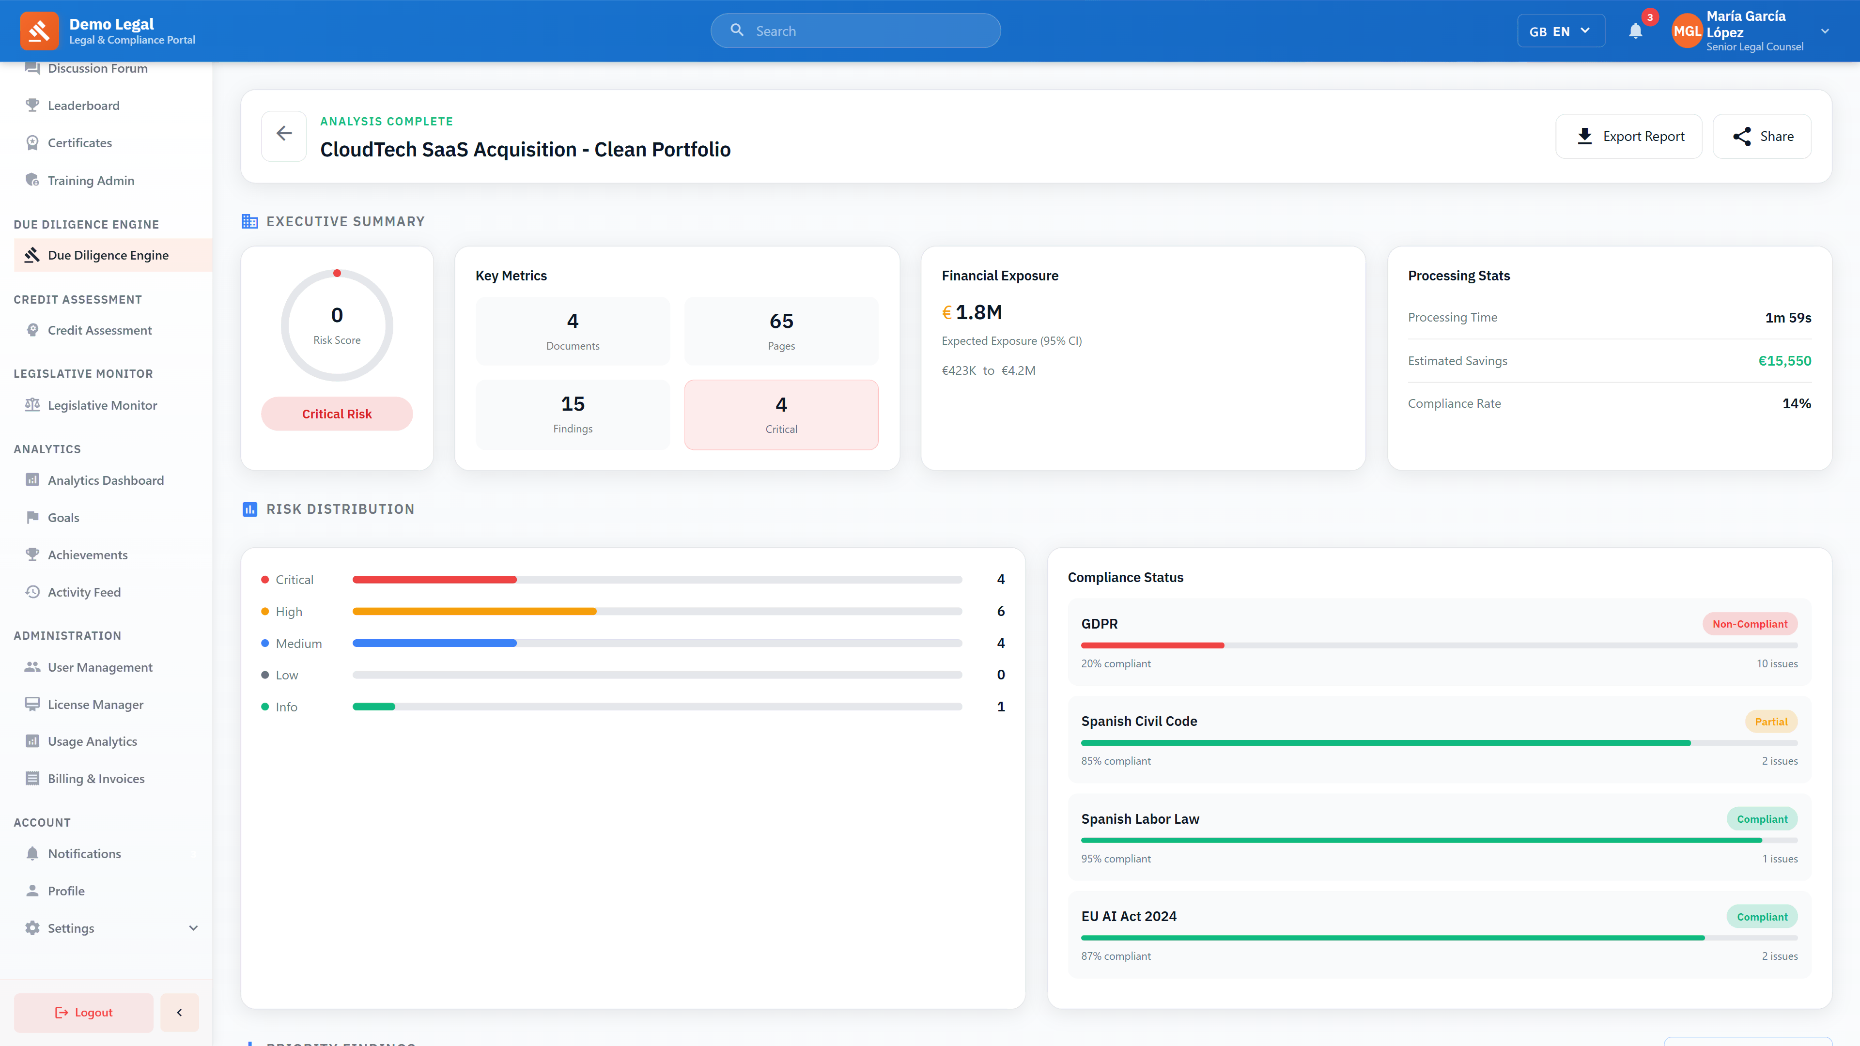Viewport: 1860px width, 1046px height.
Task: Open the GB EN language dropdown
Action: (1560, 31)
